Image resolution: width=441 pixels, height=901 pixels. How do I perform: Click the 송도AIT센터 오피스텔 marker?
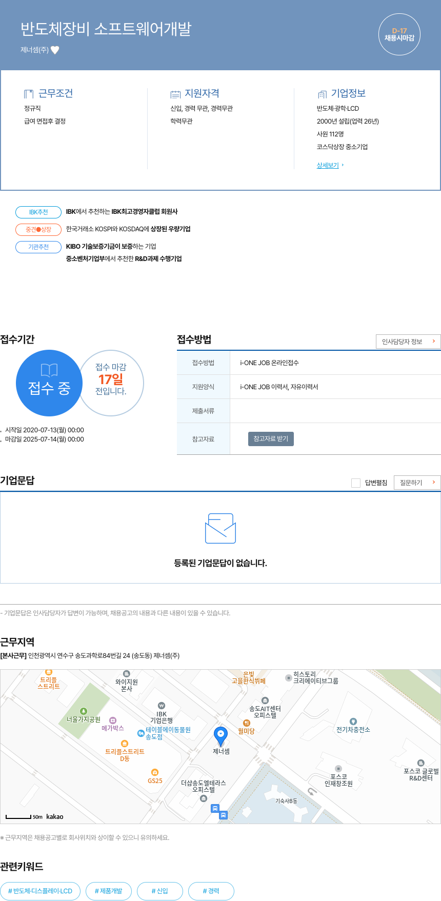click(265, 700)
